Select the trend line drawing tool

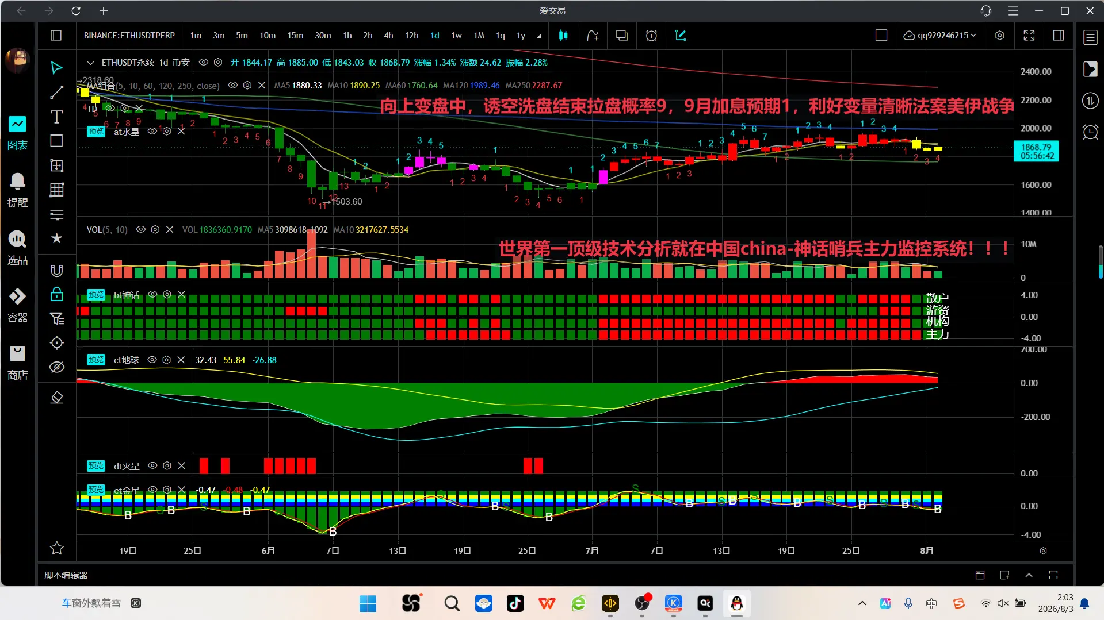pos(56,93)
